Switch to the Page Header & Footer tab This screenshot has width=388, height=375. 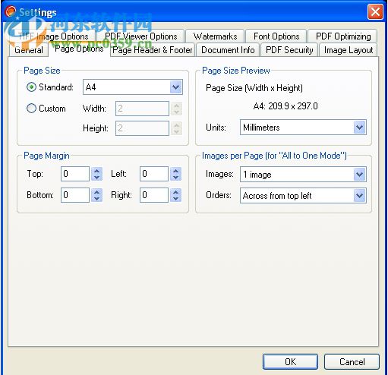click(153, 50)
